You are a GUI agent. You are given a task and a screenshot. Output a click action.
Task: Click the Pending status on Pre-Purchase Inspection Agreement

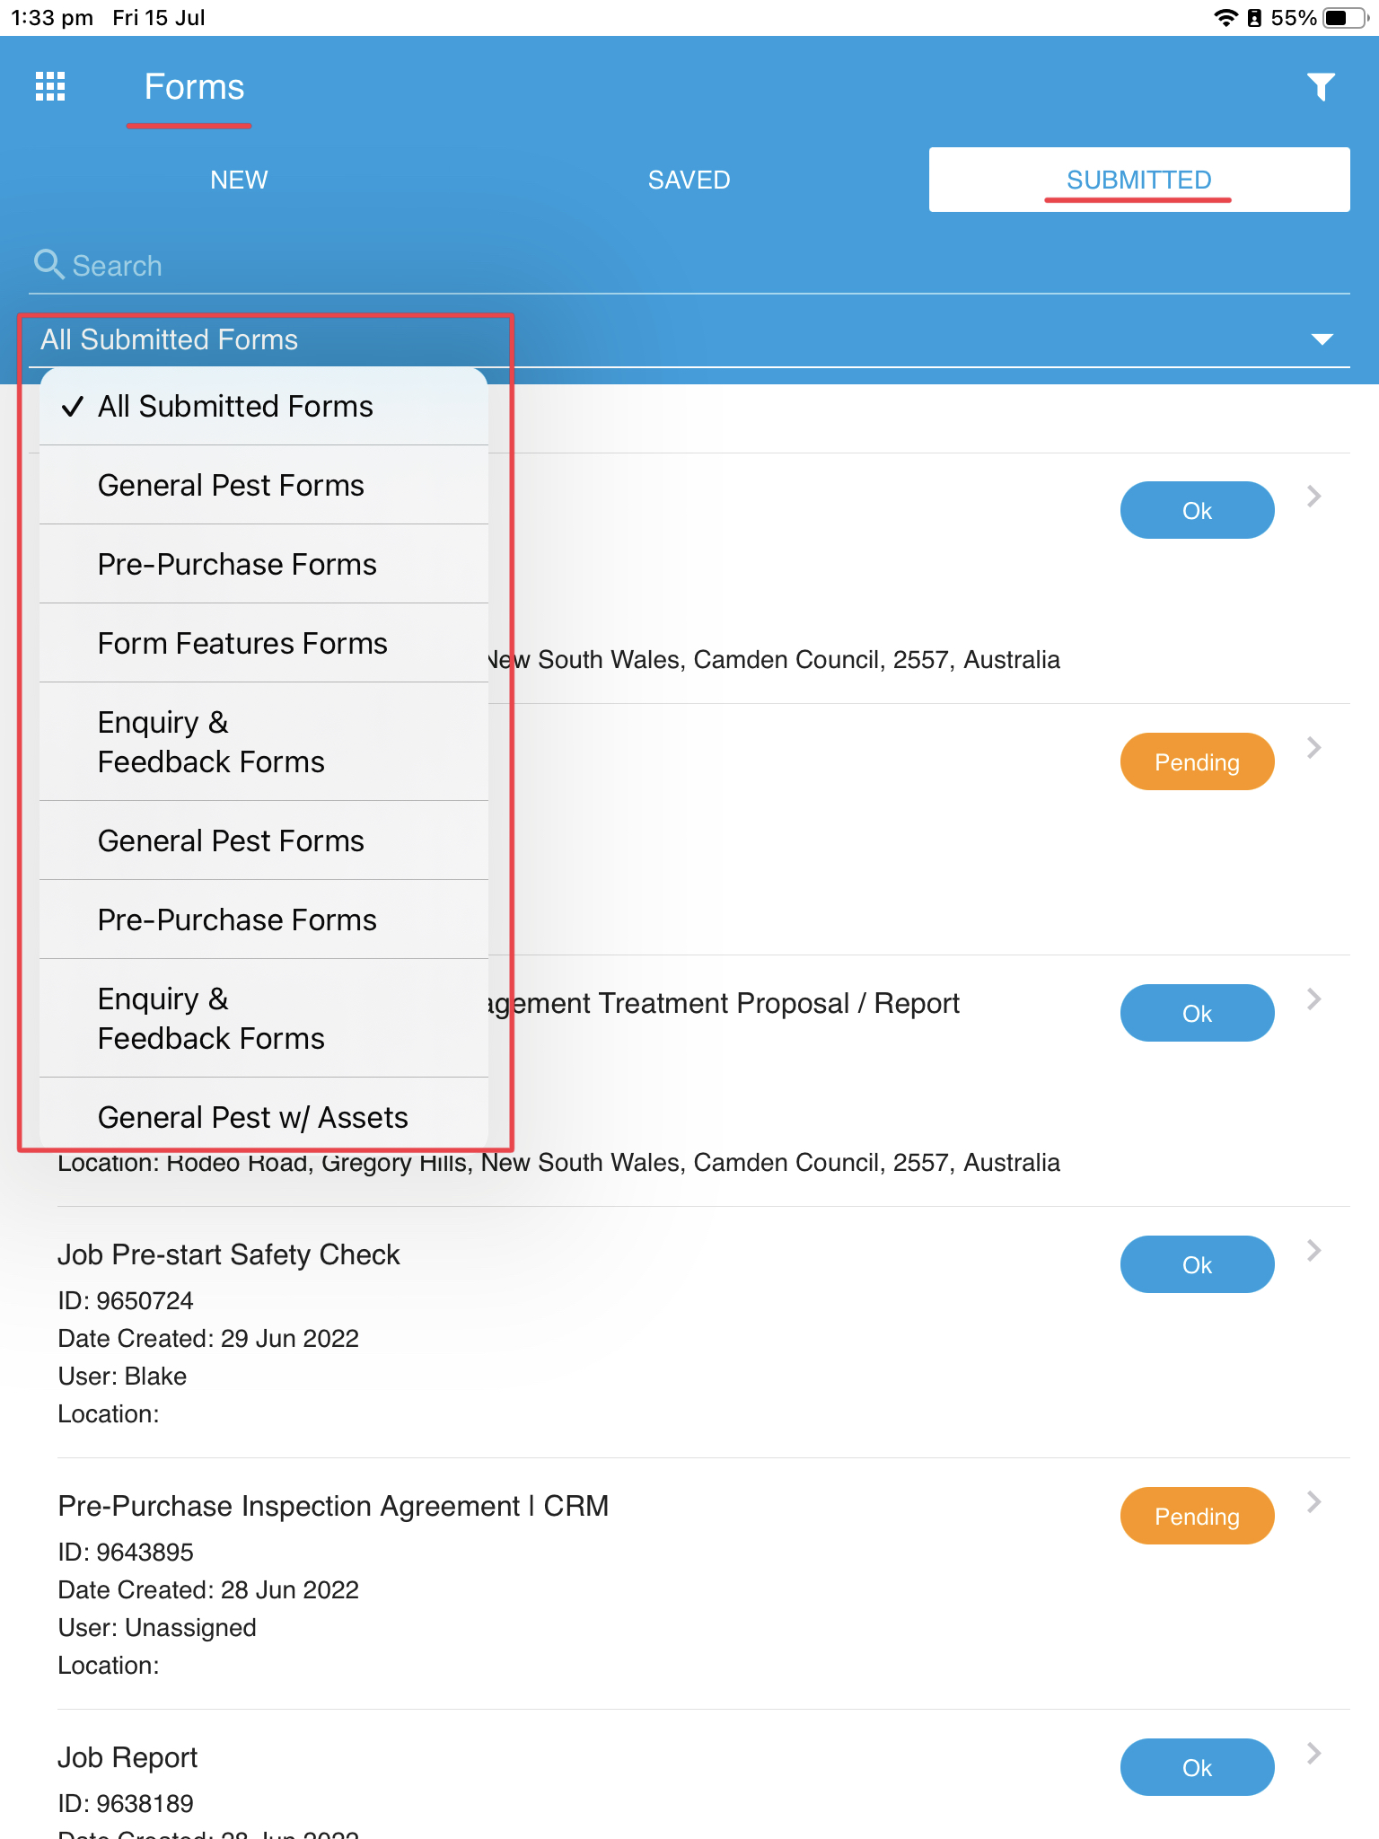pos(1197,1516)
